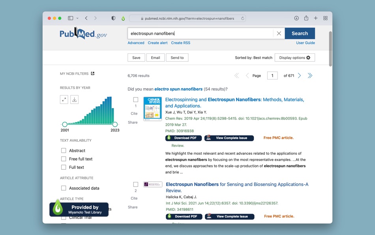
Task: Click the blue Search button
Action: click(x=300, y=33)
